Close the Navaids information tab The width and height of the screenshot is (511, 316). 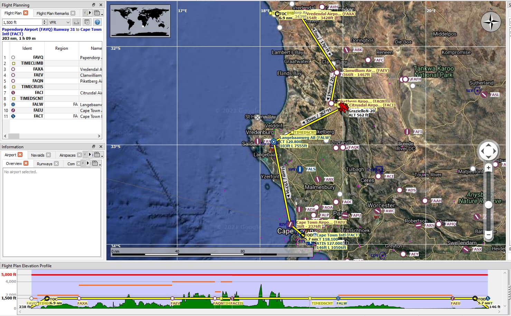click(48, 155)
